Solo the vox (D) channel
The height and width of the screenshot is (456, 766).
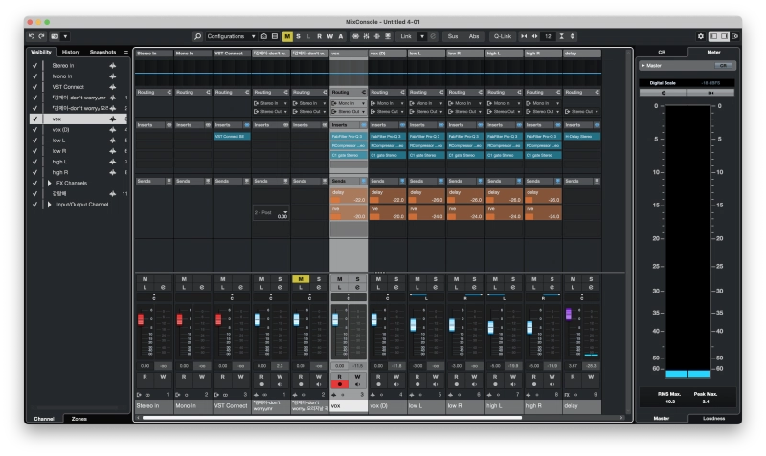[x=396, y=279]
